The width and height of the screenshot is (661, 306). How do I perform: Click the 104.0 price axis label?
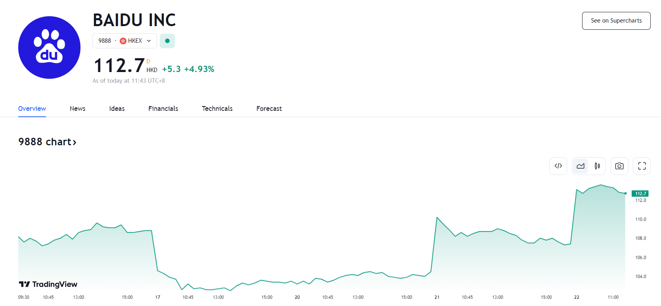pyautogui.click(x=641, y=277)
